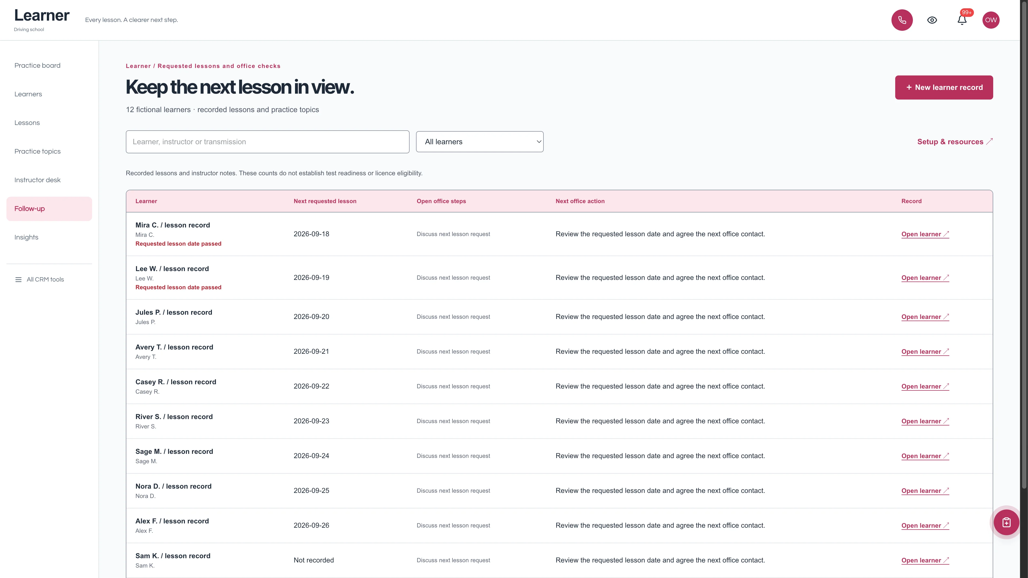
Task: Expand the All learners filter dropdown
Action: pos(480,142)
